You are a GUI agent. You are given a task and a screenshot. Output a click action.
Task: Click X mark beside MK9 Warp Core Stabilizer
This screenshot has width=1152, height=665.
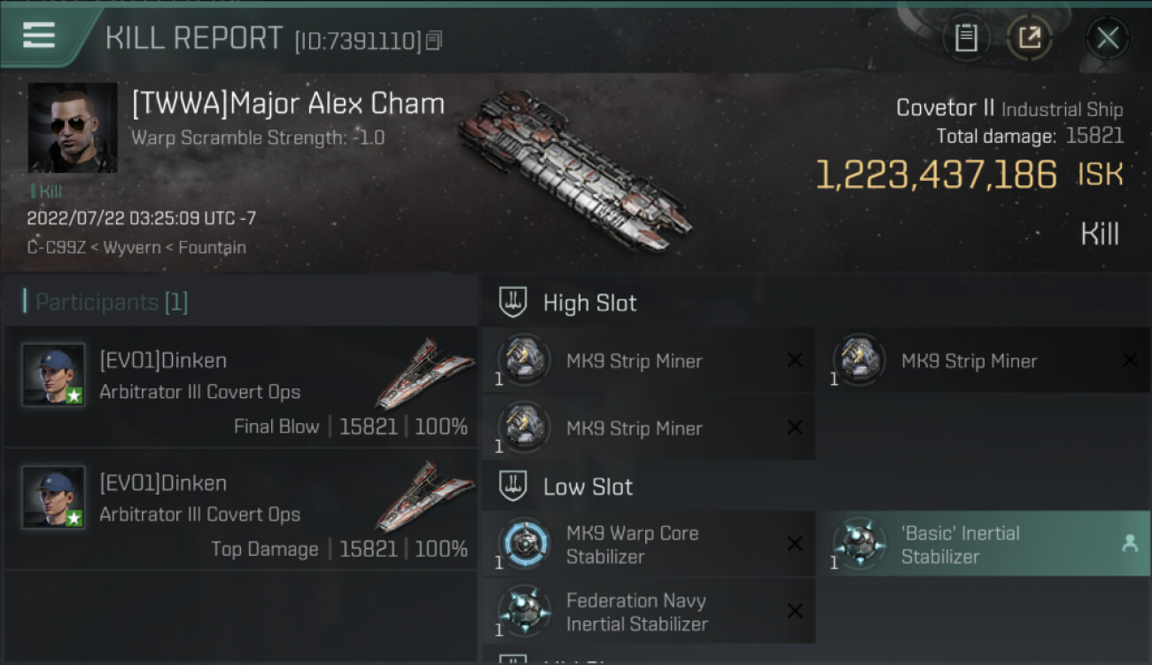[x=795, y=544]
